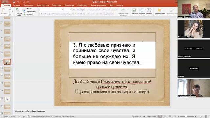Adjust the zoom slider handle

(186, 117)
